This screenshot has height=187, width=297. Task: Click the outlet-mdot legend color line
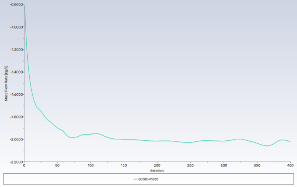(x=135, y=179)
